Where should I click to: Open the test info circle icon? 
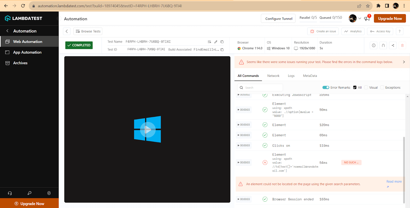(374, 45)
